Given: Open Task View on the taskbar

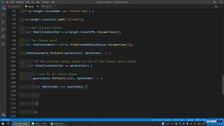Looking at the screenshot, I should click(8, 124).
